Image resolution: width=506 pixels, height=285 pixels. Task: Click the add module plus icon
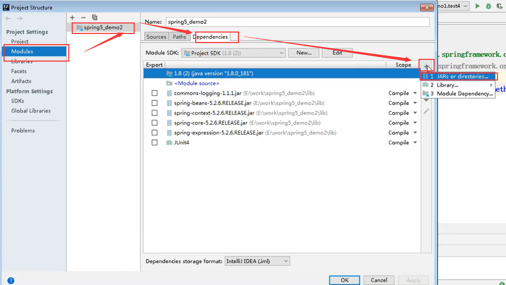pos(72,18)
